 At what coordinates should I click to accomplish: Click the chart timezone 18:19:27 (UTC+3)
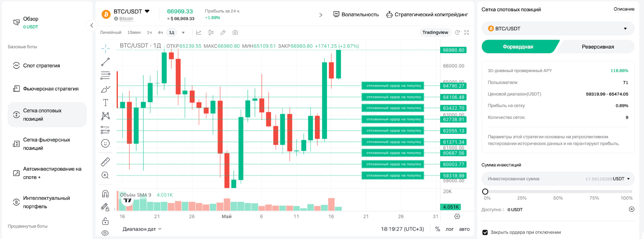[x=402, y=229]
